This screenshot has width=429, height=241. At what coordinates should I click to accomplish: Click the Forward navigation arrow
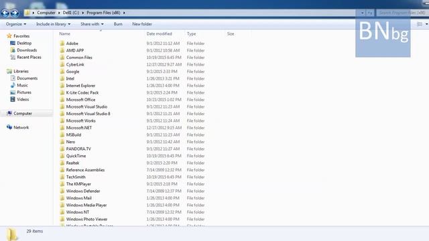pos(15,13)
